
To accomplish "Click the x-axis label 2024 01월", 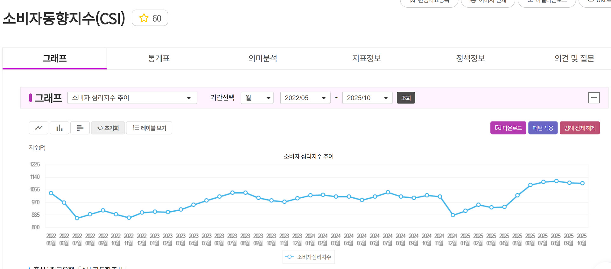I will tap(310, 239).
